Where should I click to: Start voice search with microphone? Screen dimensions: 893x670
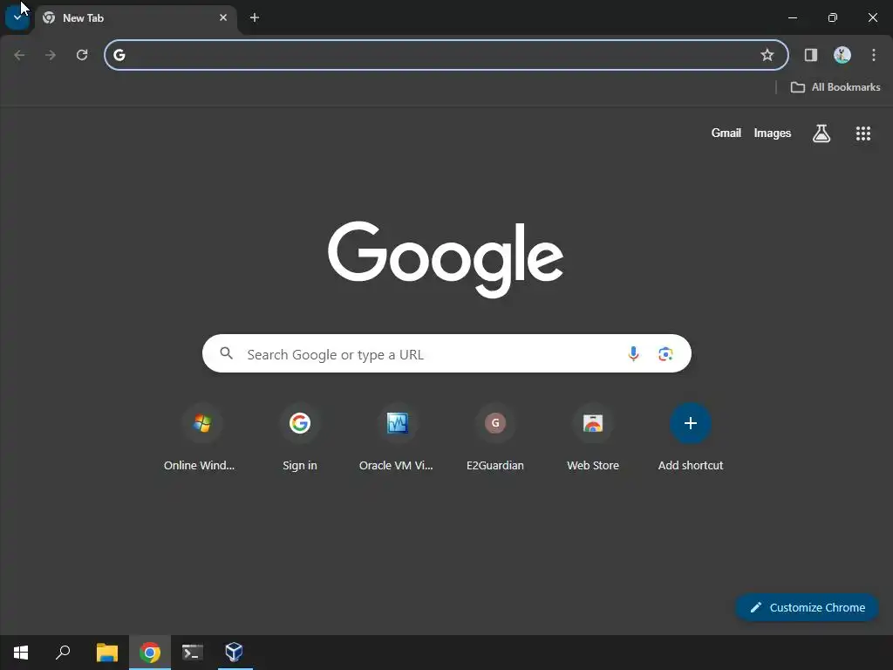(633, 354)
